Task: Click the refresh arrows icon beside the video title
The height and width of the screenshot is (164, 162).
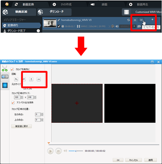Action: point(128,20)
